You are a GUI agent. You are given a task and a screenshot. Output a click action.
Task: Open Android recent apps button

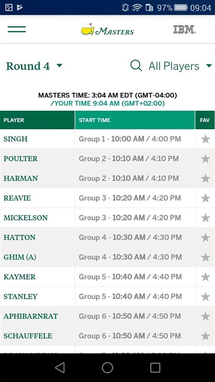click(155, 367)
